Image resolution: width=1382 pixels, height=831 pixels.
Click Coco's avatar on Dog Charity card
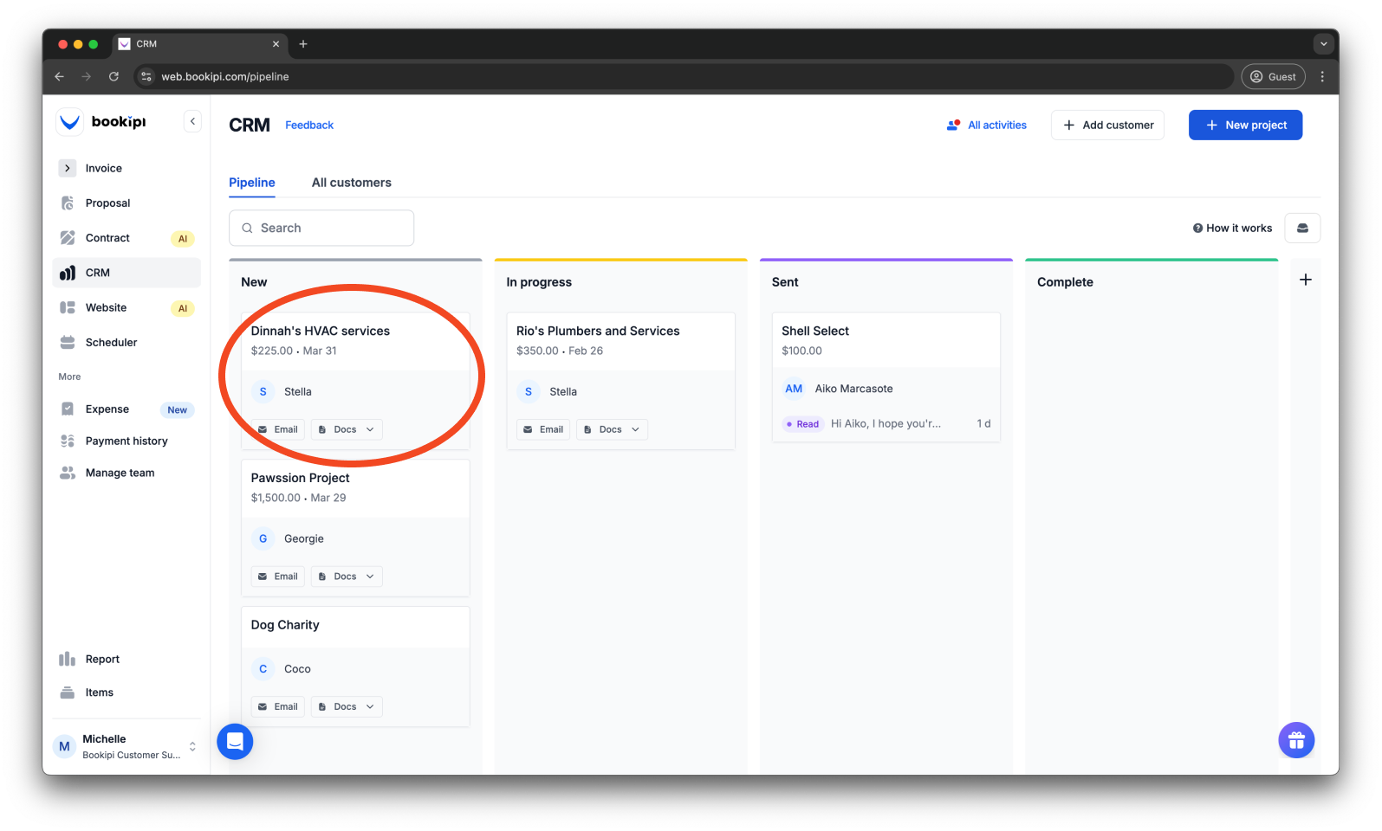pyautogui.click(x=263, y=669)
